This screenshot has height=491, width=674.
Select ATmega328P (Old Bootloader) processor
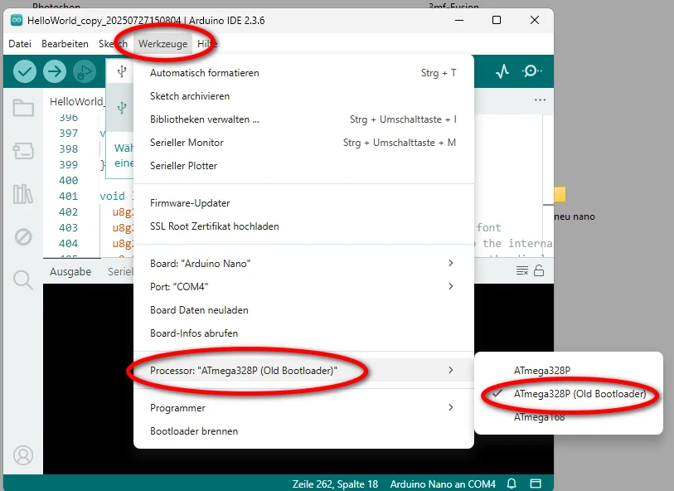569,394
